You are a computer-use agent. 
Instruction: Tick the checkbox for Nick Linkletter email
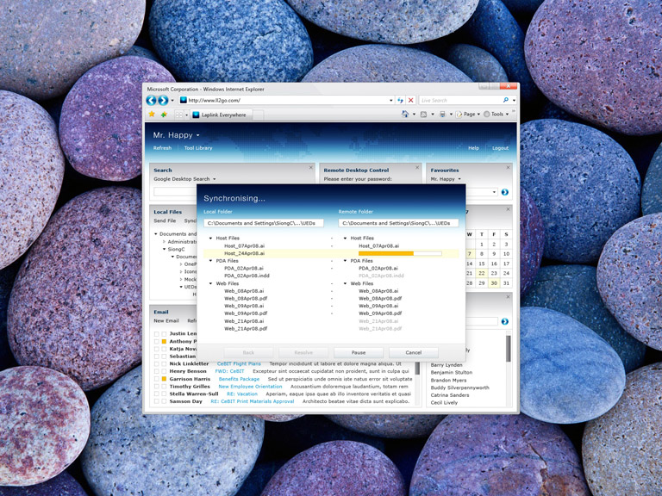[x=156, y=363]
